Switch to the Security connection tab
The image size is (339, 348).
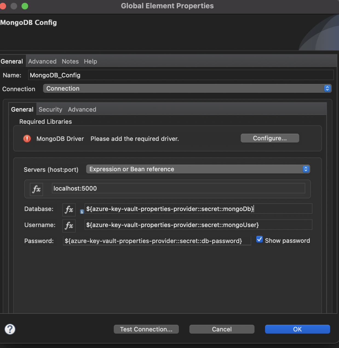pyautogui.click(x=50, y=109)
